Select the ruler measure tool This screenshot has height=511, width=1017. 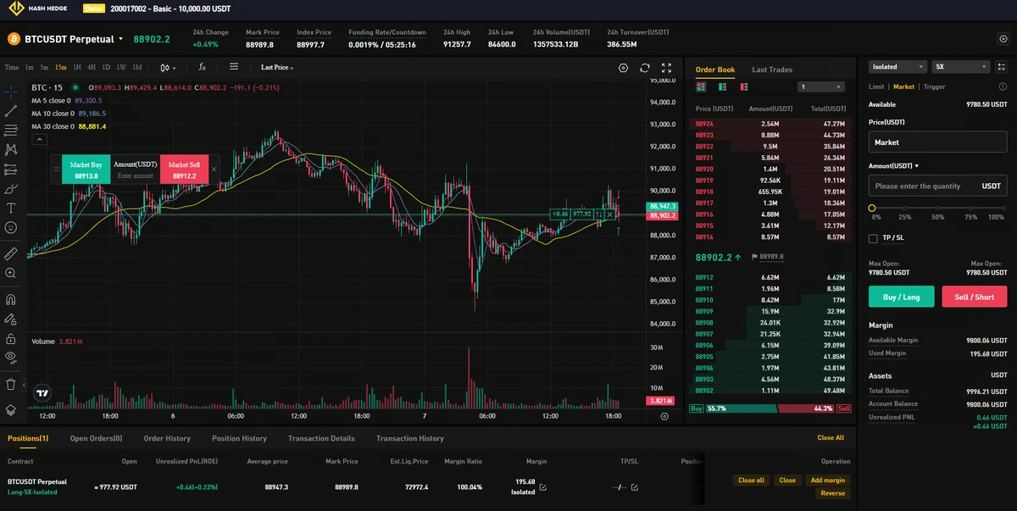coord(11,253)
